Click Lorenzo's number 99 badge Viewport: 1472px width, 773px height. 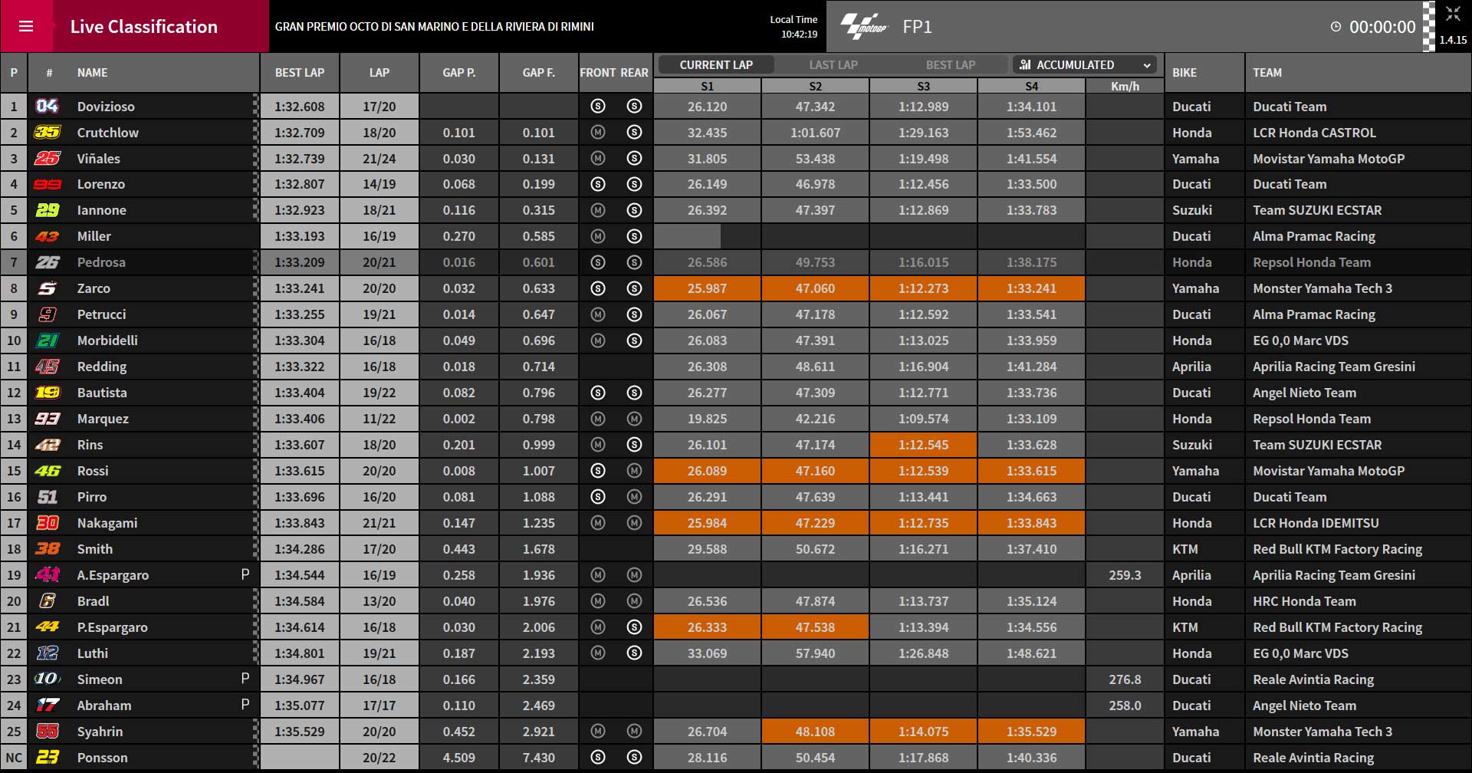47,184
